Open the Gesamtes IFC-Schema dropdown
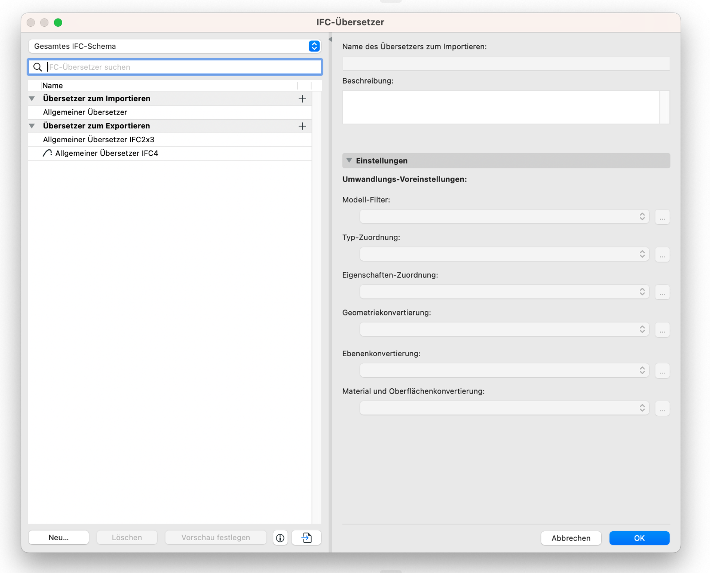 click(174, 46)
